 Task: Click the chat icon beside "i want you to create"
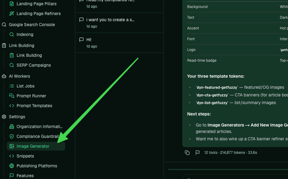pyautogui.click(x=81, y=20)
